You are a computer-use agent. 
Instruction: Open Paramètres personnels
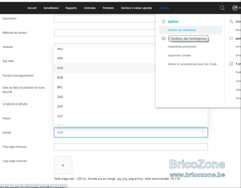[182, 47]
